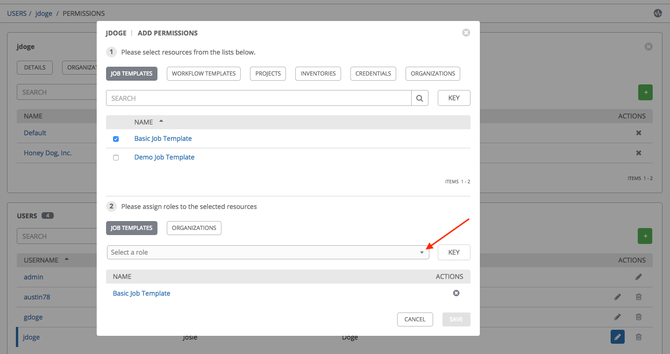Switch to Workflow Templates resource tab
Viewport: 670px width, 354px height.
click(x=204, y=74)
